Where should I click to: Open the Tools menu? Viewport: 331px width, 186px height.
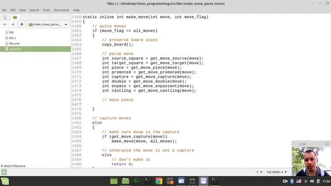(x=46, y=10)
